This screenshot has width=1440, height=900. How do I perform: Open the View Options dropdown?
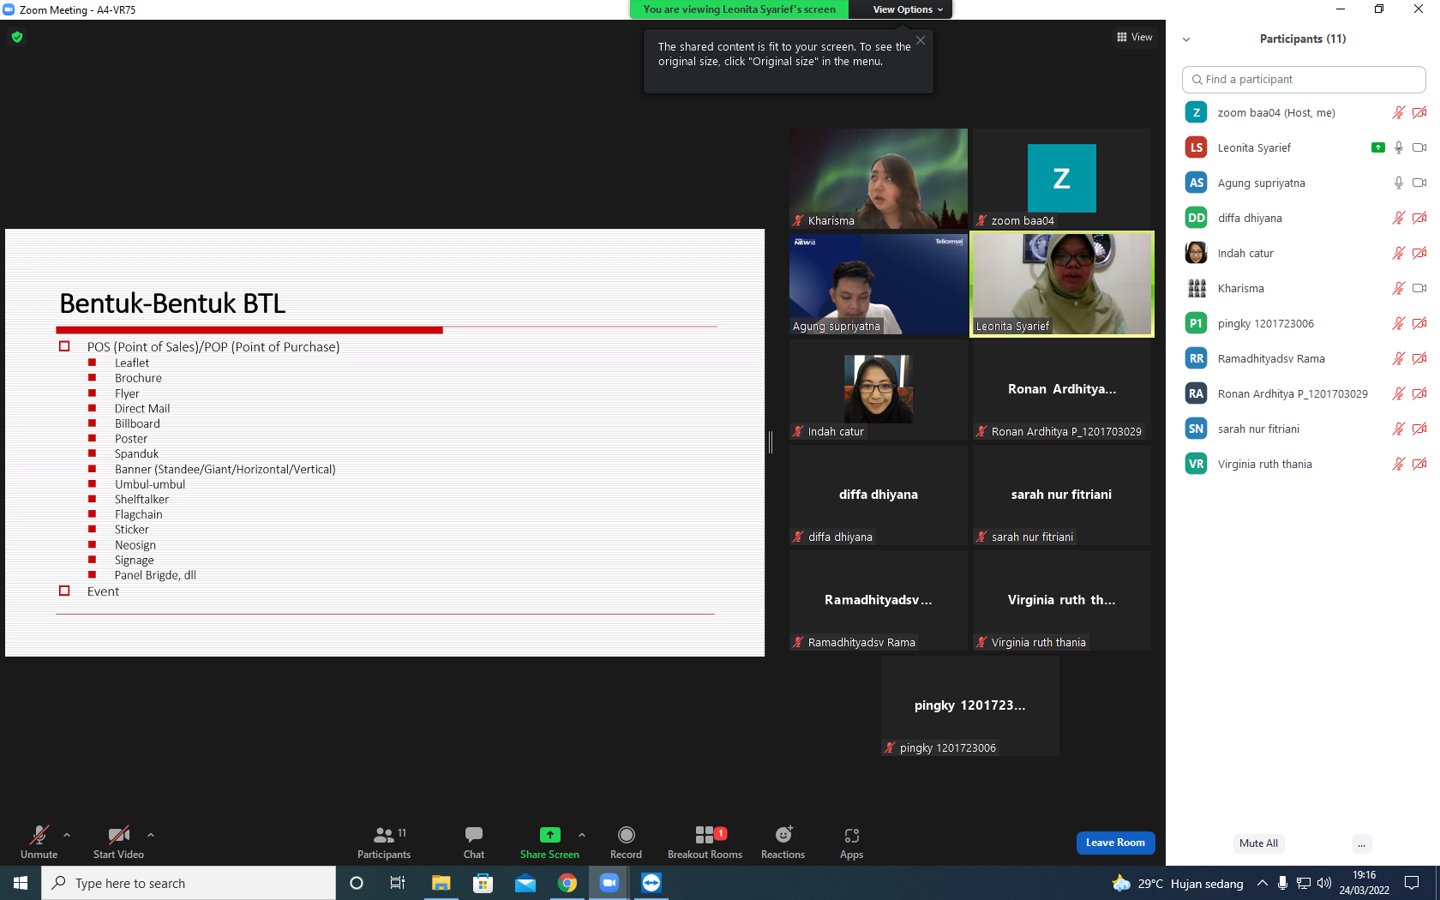tap(908, 9)
